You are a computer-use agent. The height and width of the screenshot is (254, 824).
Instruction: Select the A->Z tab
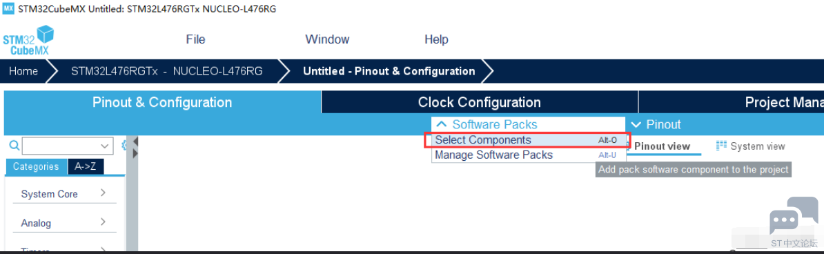(86, 167)
